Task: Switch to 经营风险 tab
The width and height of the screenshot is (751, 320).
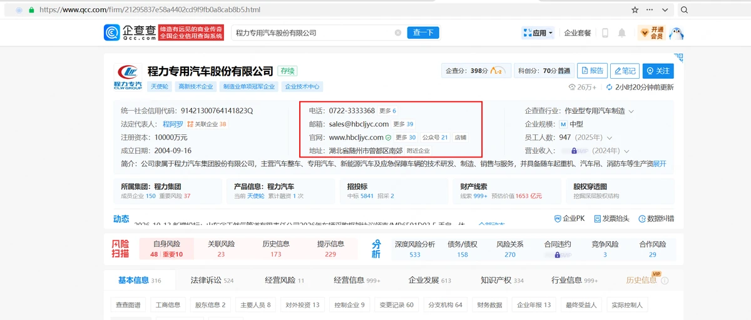Action: coord(284,280)
